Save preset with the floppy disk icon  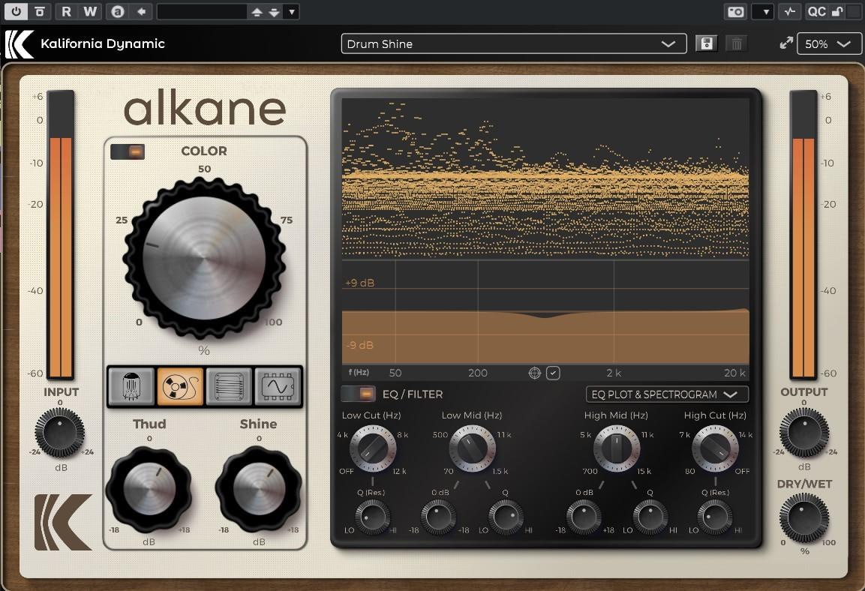706,43
